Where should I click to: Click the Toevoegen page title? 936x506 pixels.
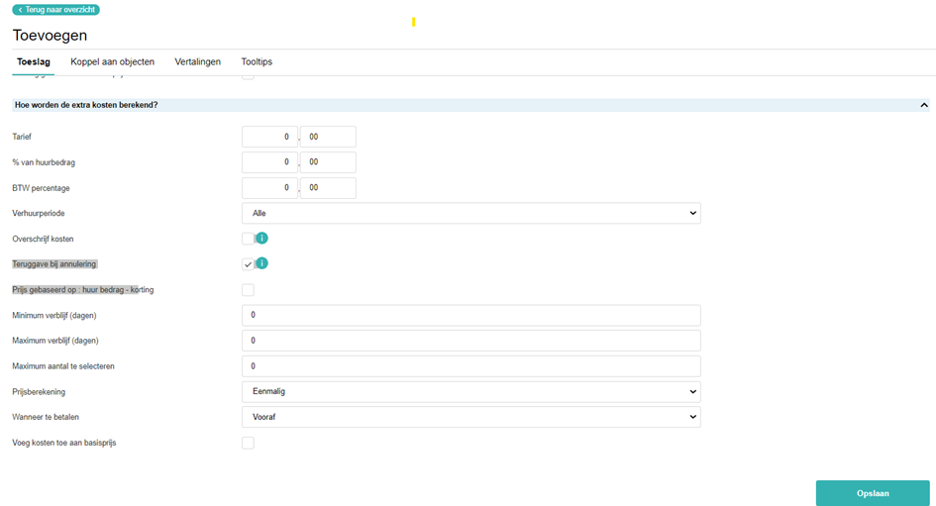point(51,36)
